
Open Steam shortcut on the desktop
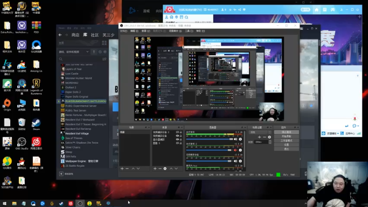coord(36,124)
